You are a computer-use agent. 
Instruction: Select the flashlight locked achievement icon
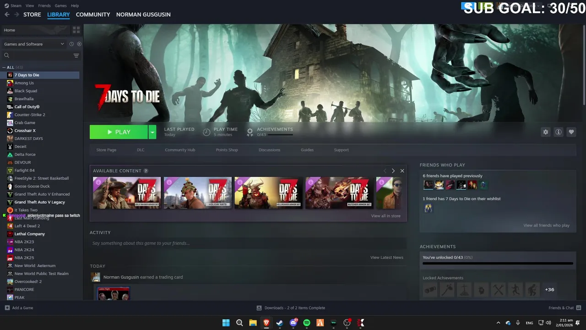430,290
